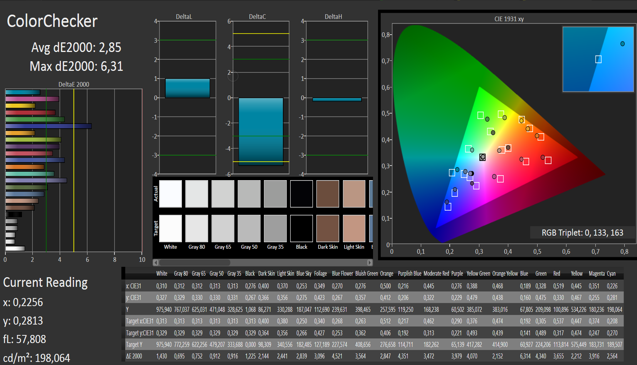
Task: Choose the Actual Light Skin swatch
Action: (354, 194)
